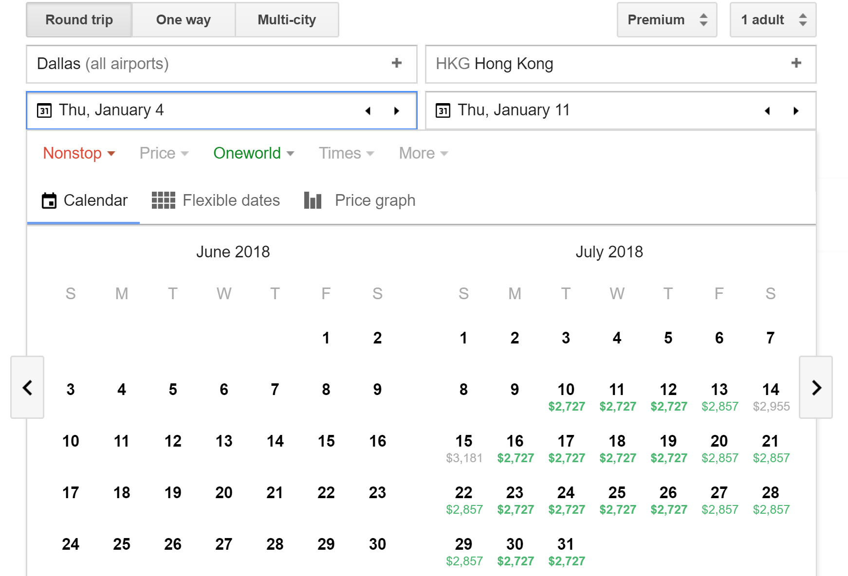
Task: Click the plus icon in Hong Kong destination field
Action: (x=796, y=63)
